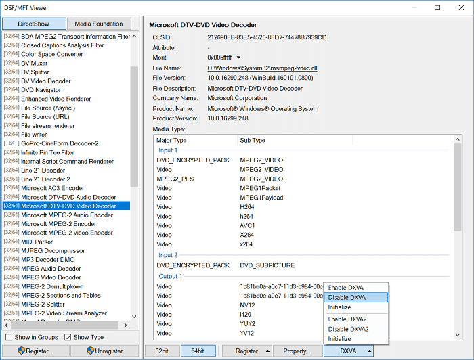Click the media type list scroll up arrow
Viewport: 474px width, 360px height.
point(457,139)
